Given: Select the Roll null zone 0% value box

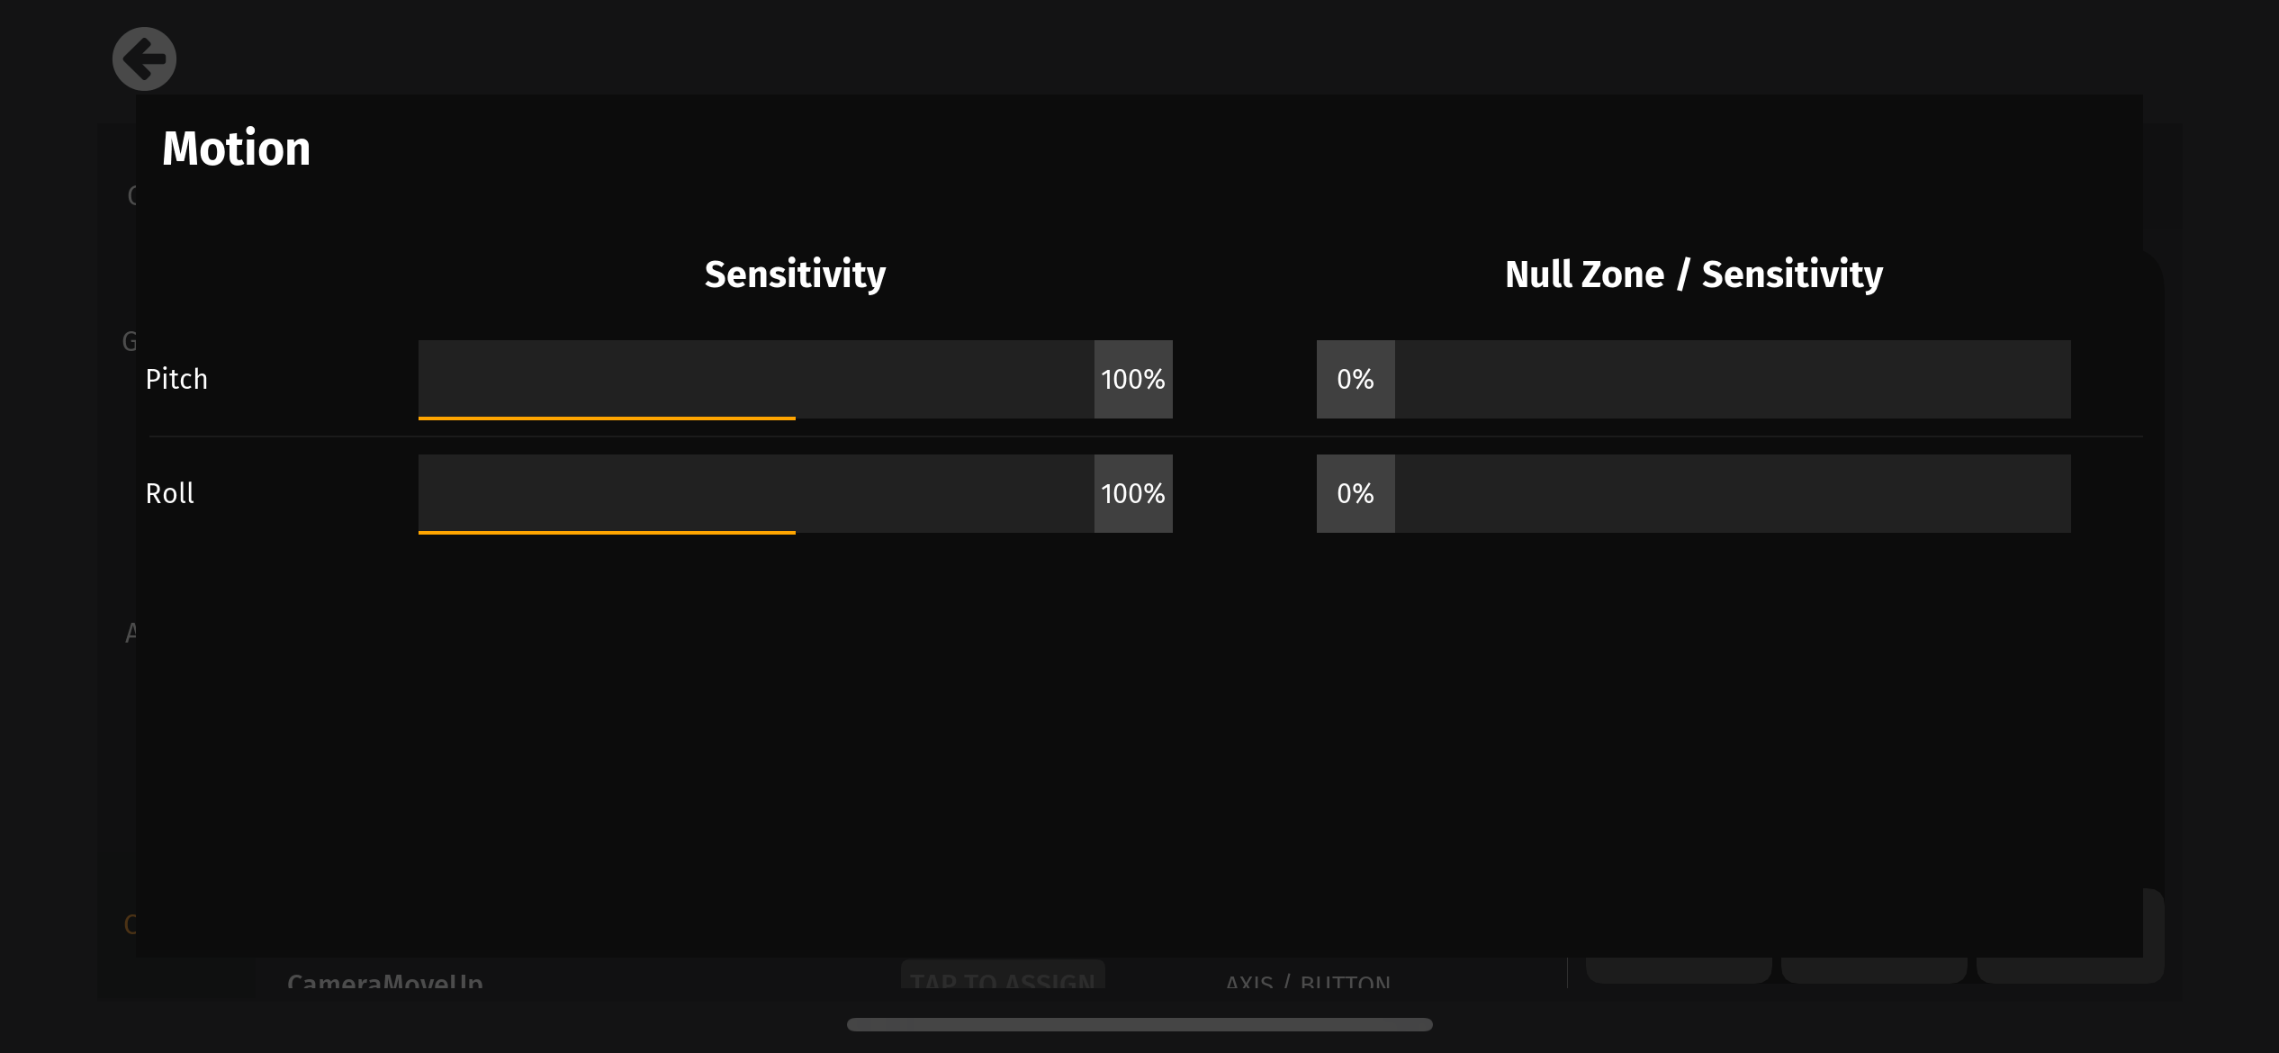Looking at the screenshot, I should 1355,493.
